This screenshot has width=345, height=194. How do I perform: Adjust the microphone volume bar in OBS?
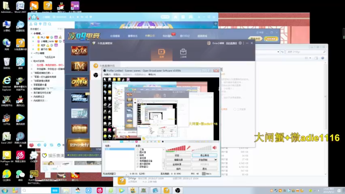click(x=176, y=149)
